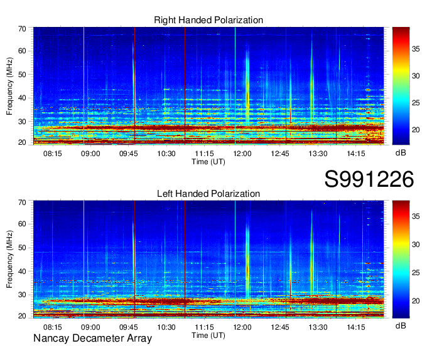
Task: Click the 40 MHz tick on the upper plot
Action: (x=22, y=98)
